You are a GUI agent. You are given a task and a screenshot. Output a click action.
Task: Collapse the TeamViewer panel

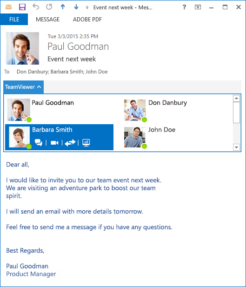click(23, 87)
